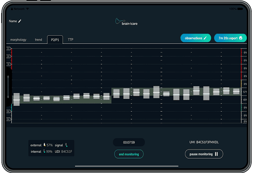Edit the patient name pencil icon
The width and height of the screenshot is (254, 173).
click(x=20, y=21)
